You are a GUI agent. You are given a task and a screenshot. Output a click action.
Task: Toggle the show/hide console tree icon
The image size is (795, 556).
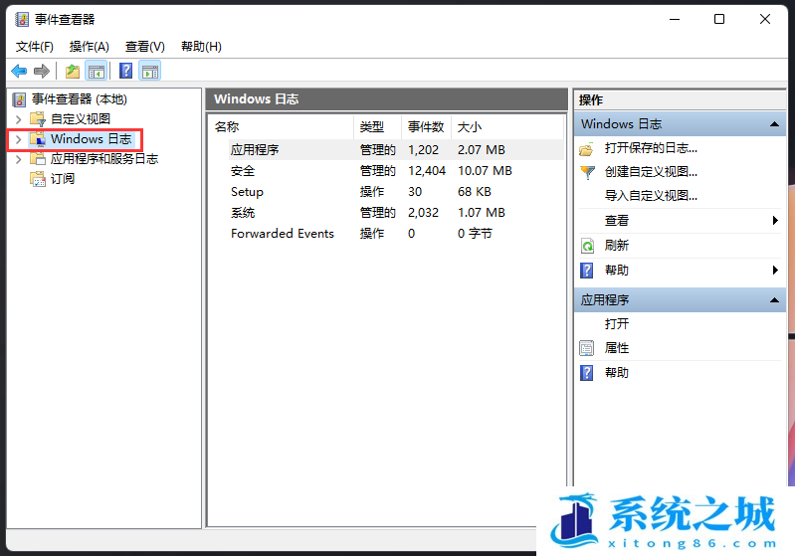97,71
